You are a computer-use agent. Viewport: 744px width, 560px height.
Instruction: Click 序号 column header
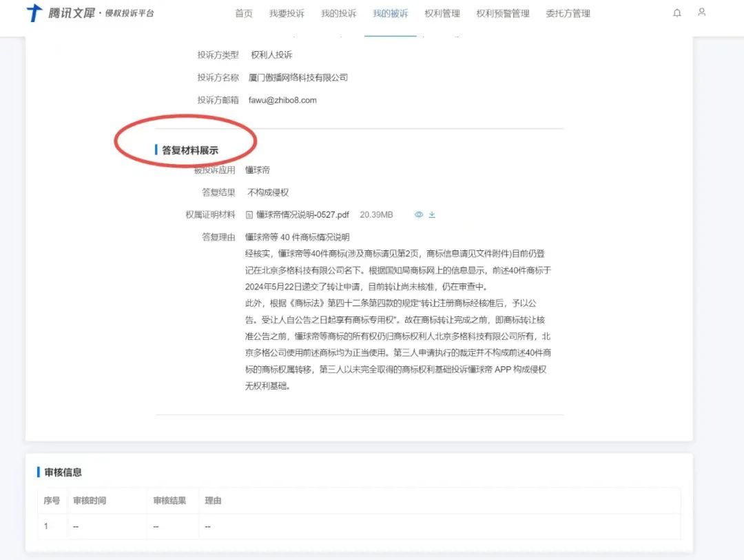coord(52,501)
